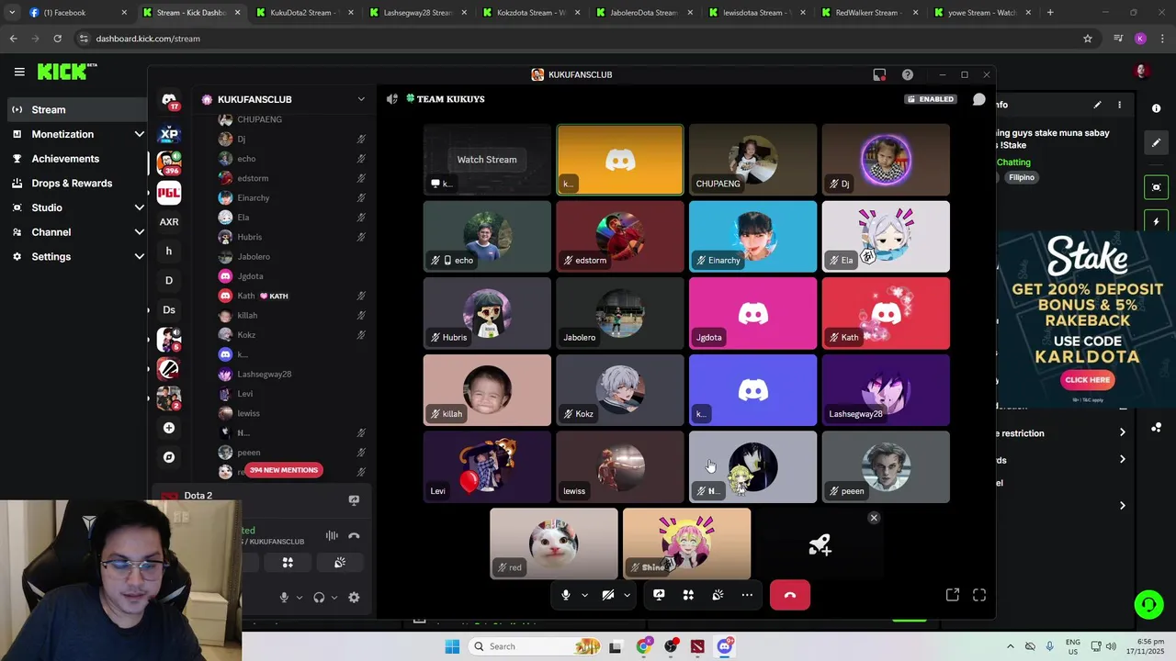
Task: Click Watch Stream button
Action: (x=487, y=160)
